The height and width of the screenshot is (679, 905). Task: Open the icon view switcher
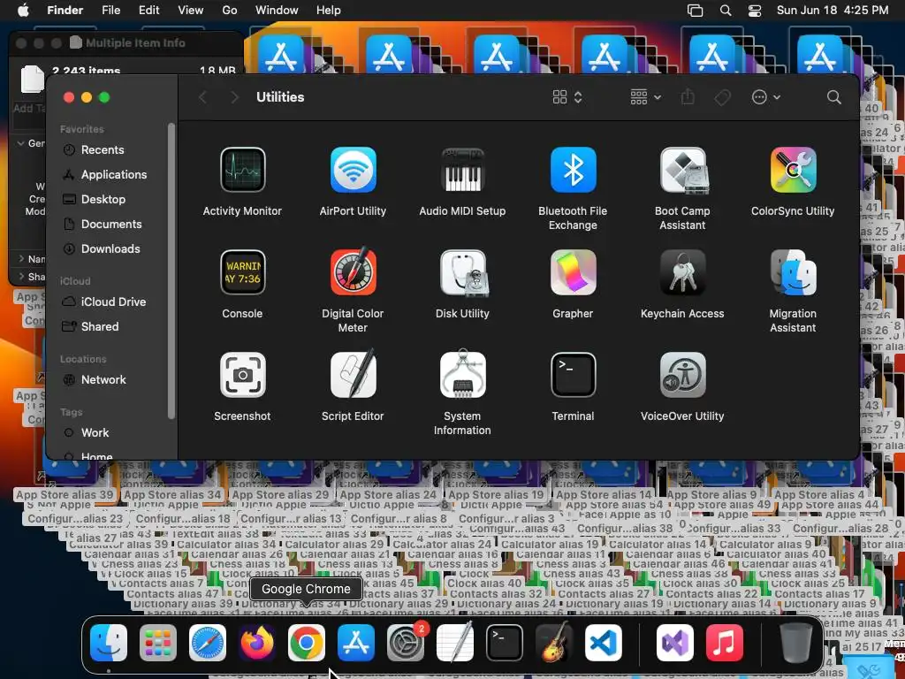[x=567, y=97]
